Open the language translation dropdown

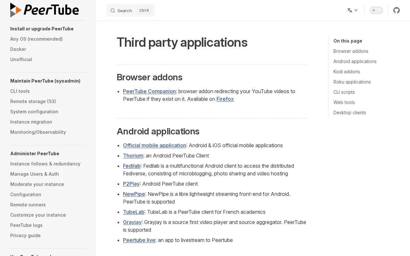pyautogui.click(x=352, y=10)
